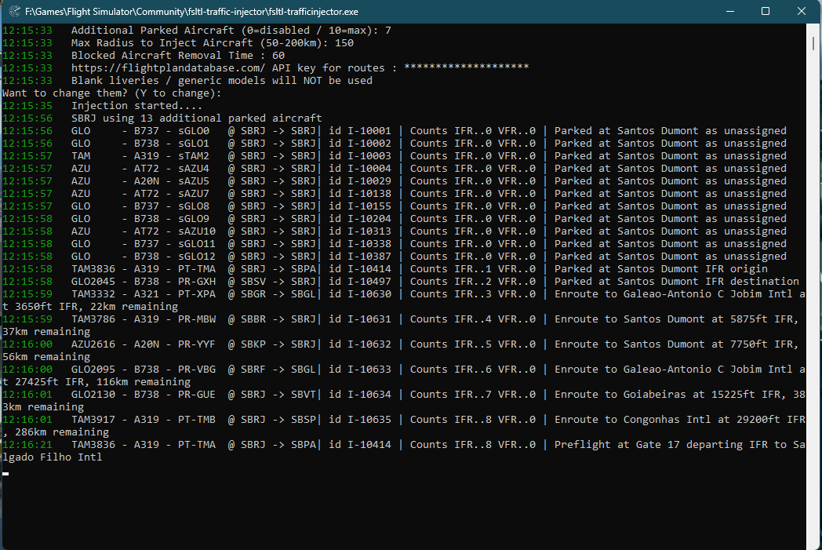This screenshot has height=550, width=822.
Task: Click the AZU2616 Enroute to Santos Dumont line
Action: pyautogui.click(x=392, y=344)
